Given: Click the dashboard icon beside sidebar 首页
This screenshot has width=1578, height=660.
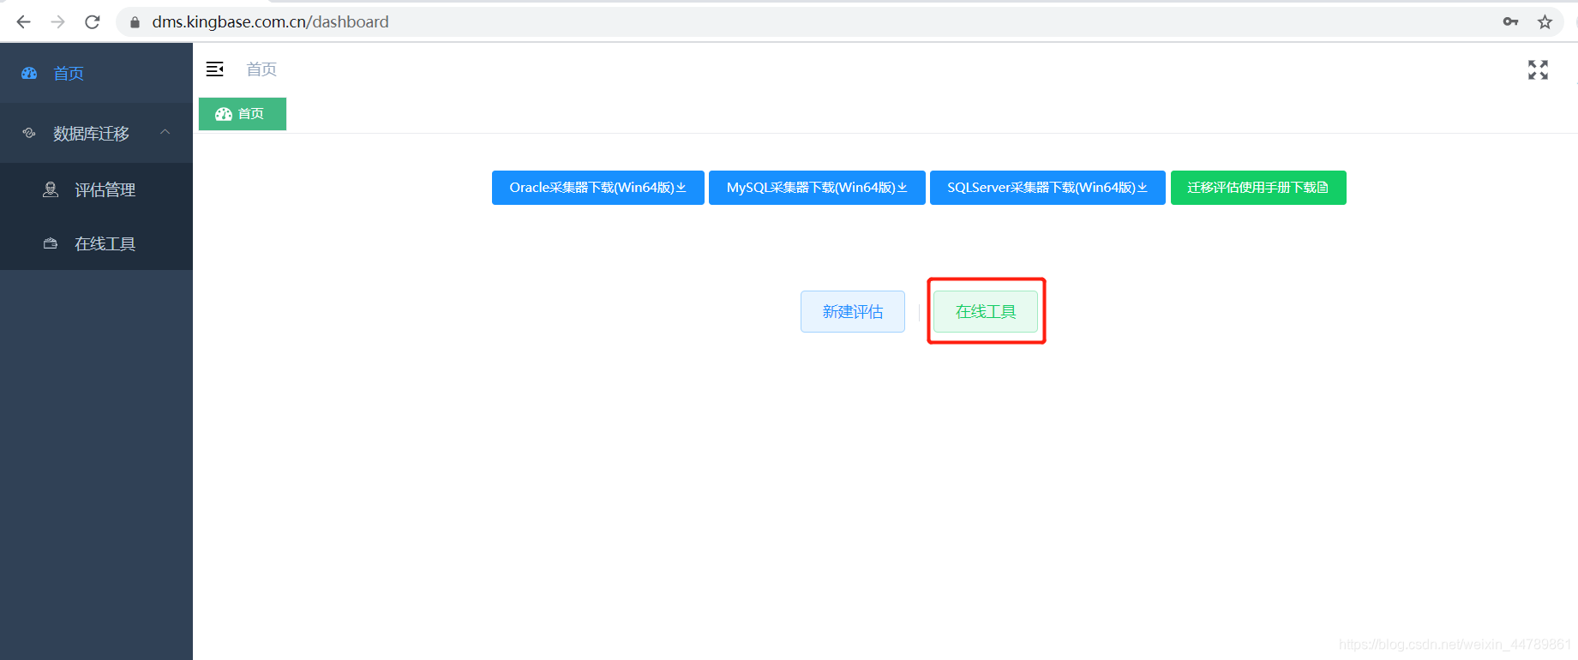Looking at the screenshot, I should [x=29, y=73].
